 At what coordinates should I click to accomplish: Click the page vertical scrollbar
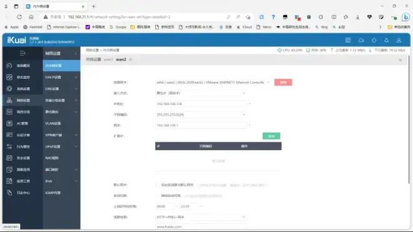(x=409, y=120)
